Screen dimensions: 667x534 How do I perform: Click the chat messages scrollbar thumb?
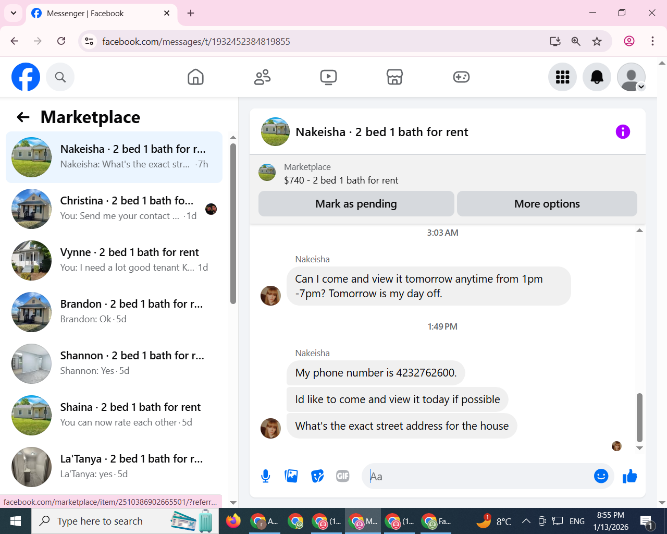[639, 418]
